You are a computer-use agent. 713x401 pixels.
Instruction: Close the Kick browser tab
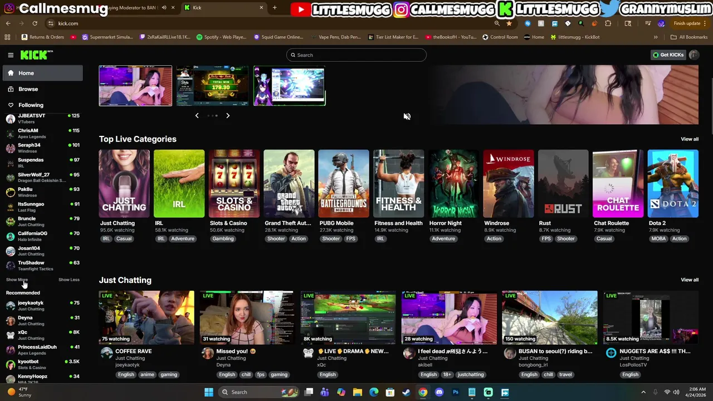(261, 7)
